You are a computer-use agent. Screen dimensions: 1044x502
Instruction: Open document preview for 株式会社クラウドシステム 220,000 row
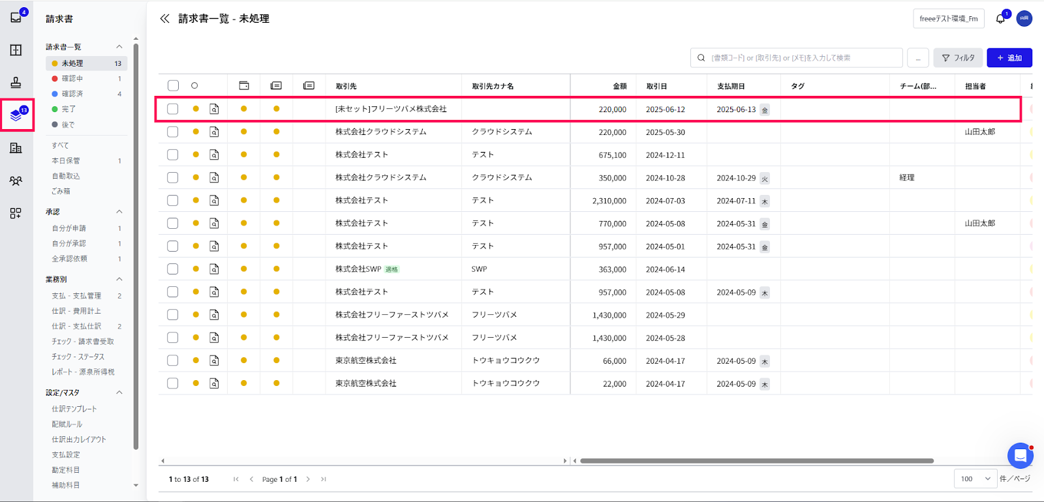pyautogui.click(x=214, y=132)
